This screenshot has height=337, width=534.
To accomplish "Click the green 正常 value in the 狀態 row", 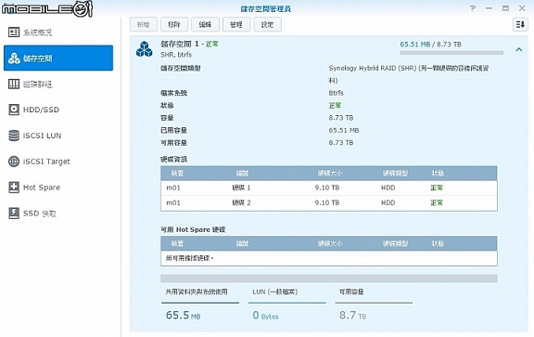I will point(335,106).
